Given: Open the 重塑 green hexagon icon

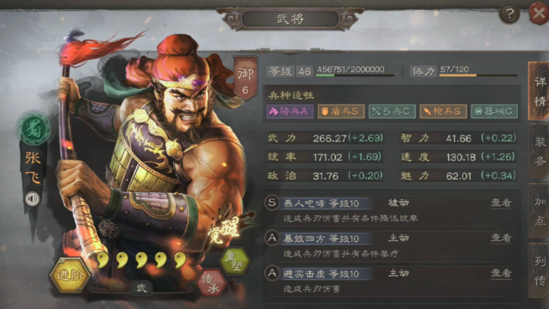Looking at the screenshot, I should point(235,260).
